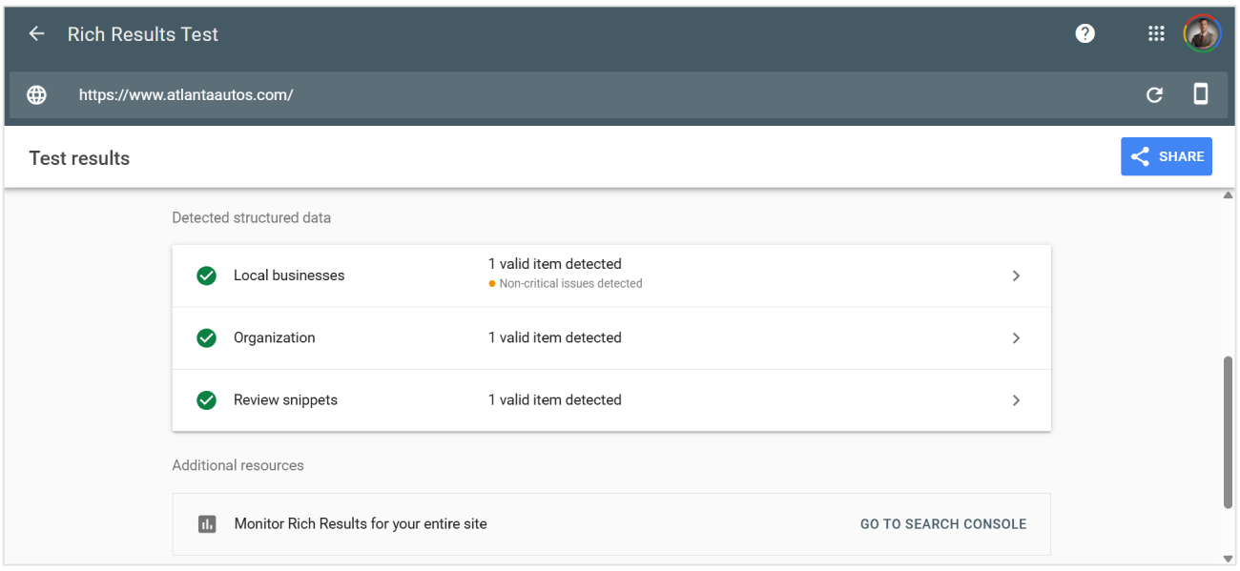Click the scrollbar down arrow

(x=1228, y=559)
